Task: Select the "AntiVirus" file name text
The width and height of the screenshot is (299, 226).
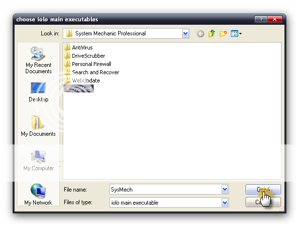Action: pos(82,48)
